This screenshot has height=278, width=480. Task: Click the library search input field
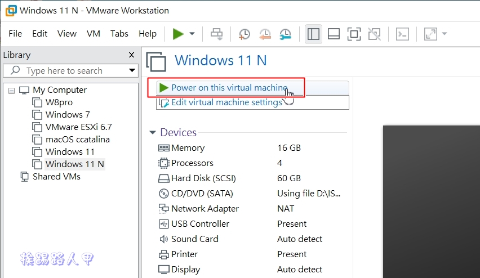click(x=70, y=71)
